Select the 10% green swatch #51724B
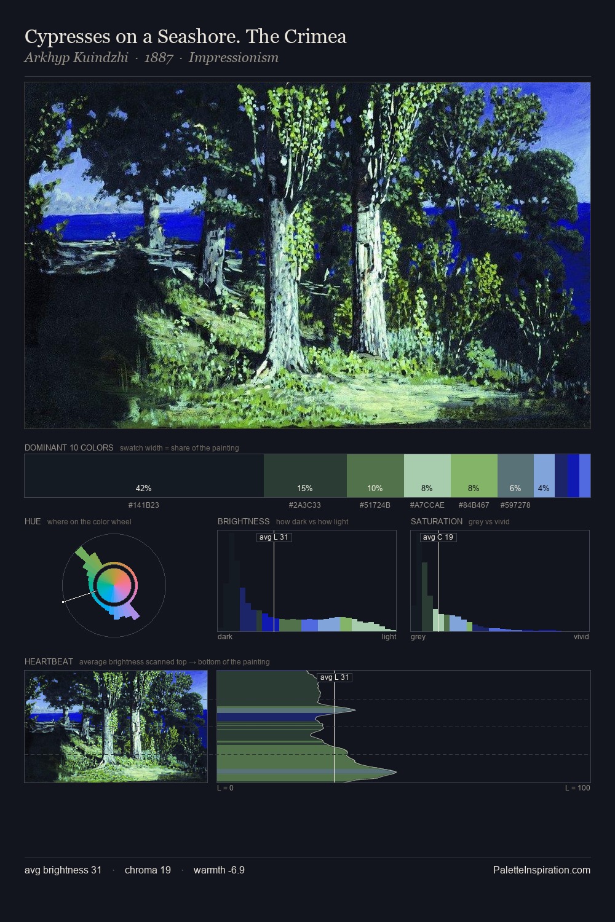This screenshot has width=615, height=922. point(375,476)
